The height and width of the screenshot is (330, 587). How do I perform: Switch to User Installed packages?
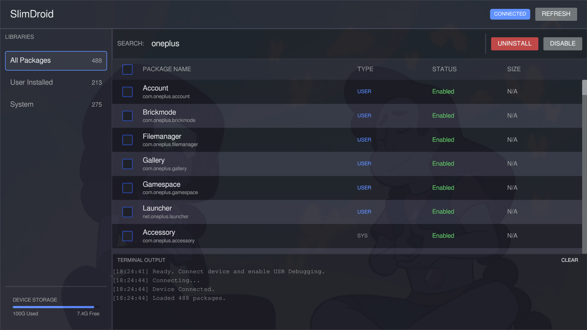coord(56,82)
